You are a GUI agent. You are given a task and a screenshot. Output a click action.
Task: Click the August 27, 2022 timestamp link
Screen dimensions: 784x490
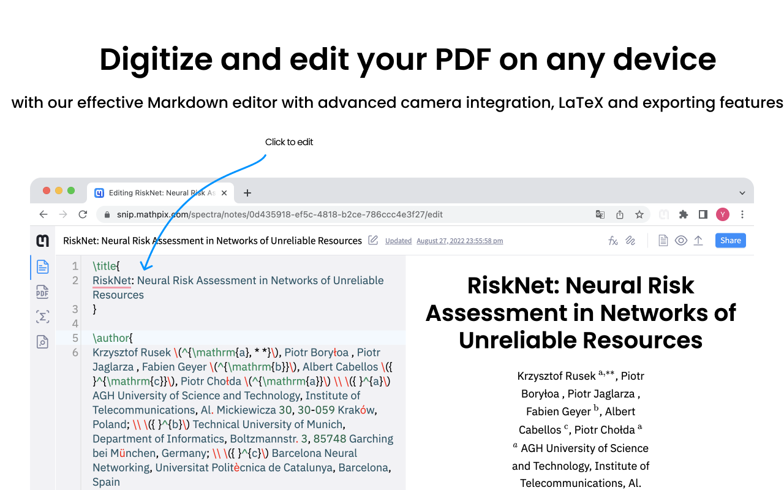point(459,241)
